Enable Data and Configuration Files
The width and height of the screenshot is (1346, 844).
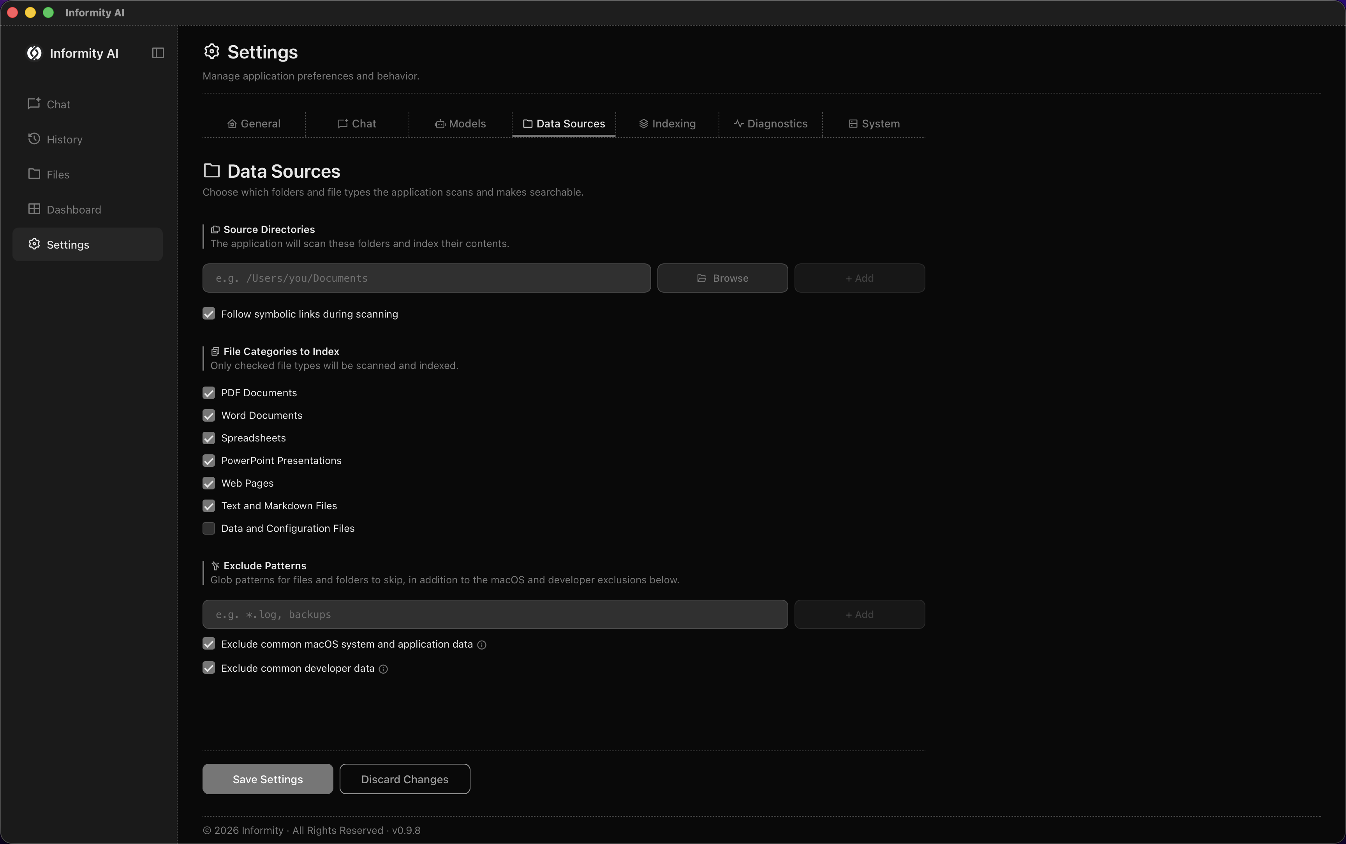click(x=209, y=529)
